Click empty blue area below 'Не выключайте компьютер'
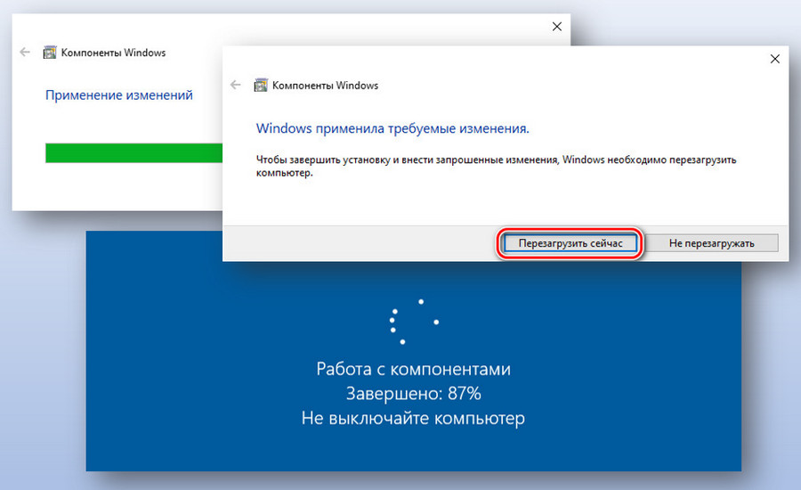This screenshot has width=801, height=490. pyautogui.click(x=413, y=450)
